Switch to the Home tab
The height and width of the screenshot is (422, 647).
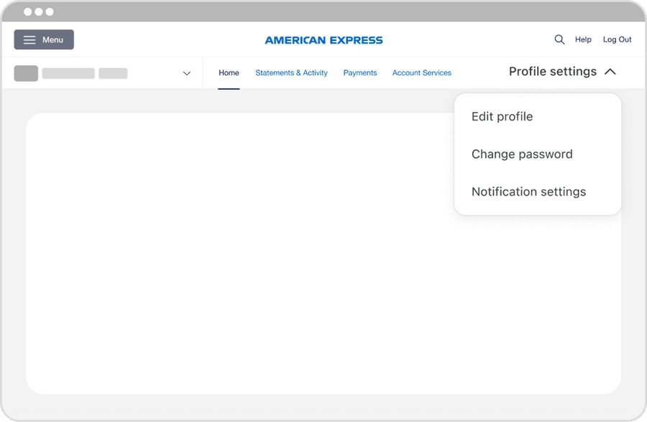tap(229, 72)
